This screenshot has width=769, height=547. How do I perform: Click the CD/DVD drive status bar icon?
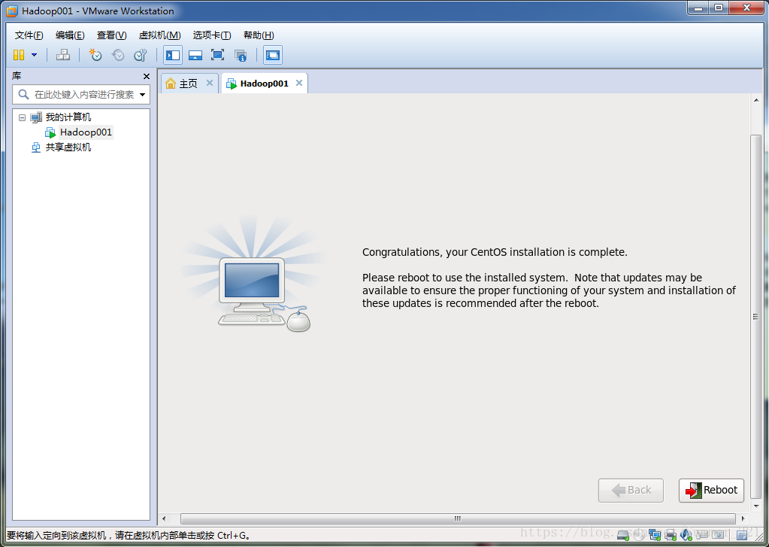tap(639, 535)
